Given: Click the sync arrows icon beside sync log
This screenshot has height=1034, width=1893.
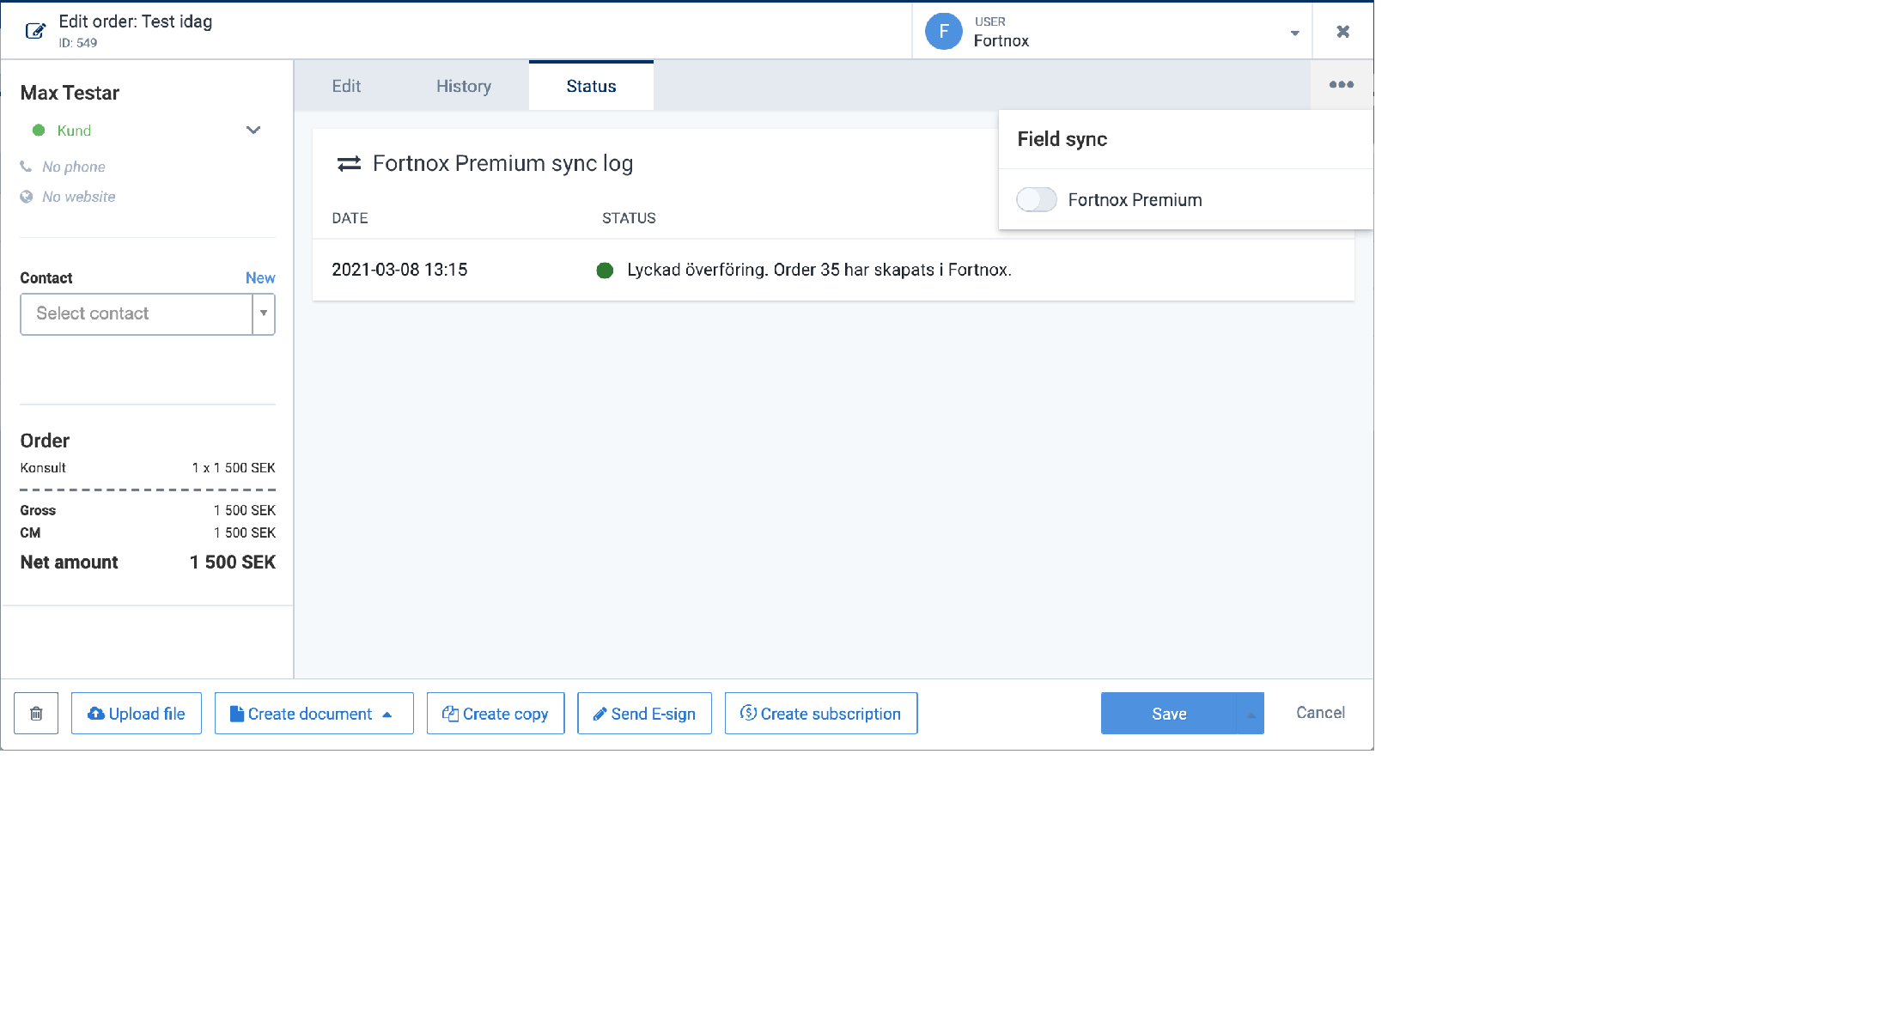Looking at the screenshot, I should [349, 164].
